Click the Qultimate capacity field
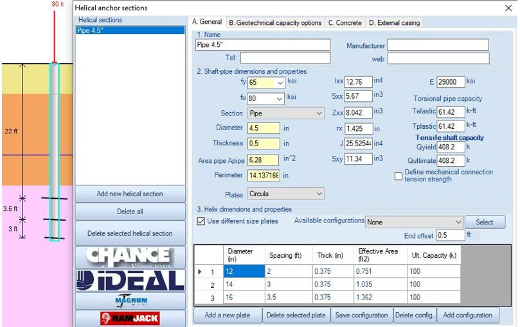 coord(451,161)
